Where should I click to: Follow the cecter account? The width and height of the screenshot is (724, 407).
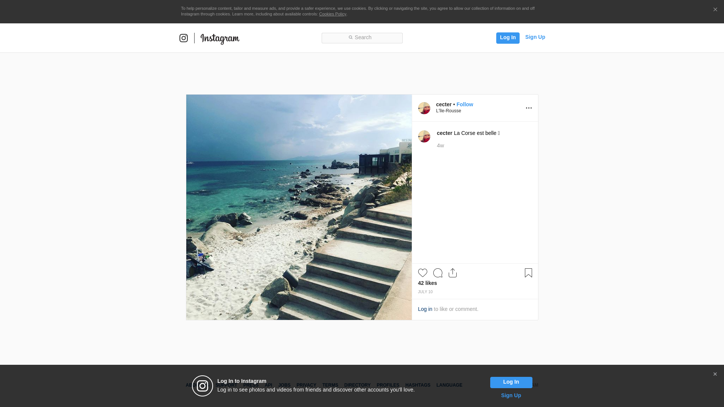click(x=465, y=104)
